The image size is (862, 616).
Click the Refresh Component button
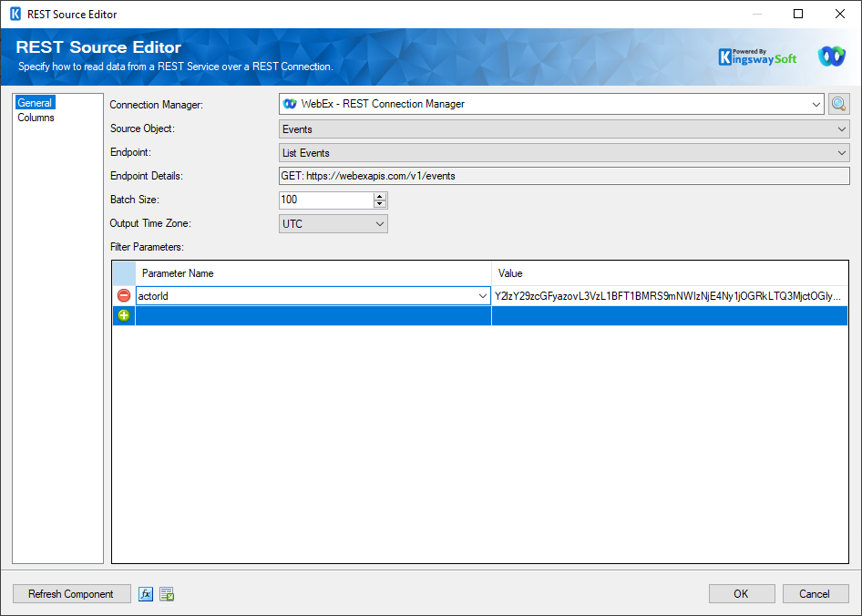click(71, 594)
